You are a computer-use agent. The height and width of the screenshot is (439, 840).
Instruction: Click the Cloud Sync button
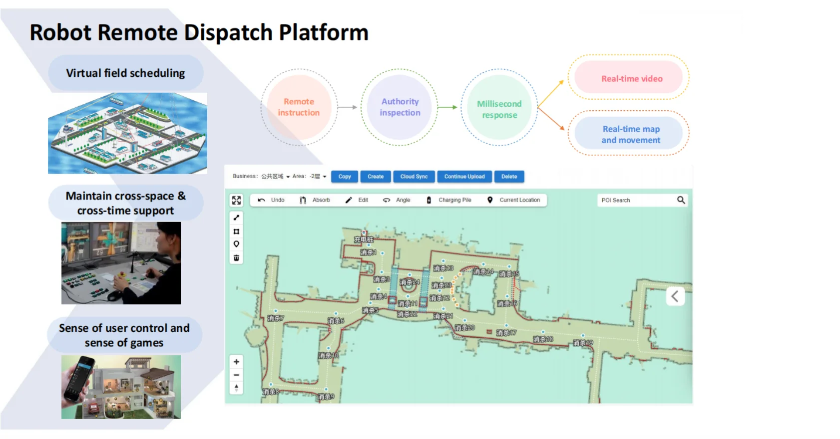[414, 177]
